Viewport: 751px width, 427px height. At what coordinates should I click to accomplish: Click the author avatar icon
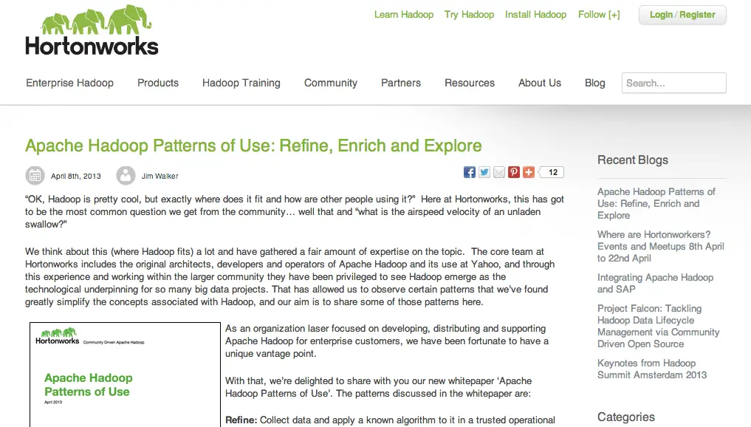click(x=126, y=176)
